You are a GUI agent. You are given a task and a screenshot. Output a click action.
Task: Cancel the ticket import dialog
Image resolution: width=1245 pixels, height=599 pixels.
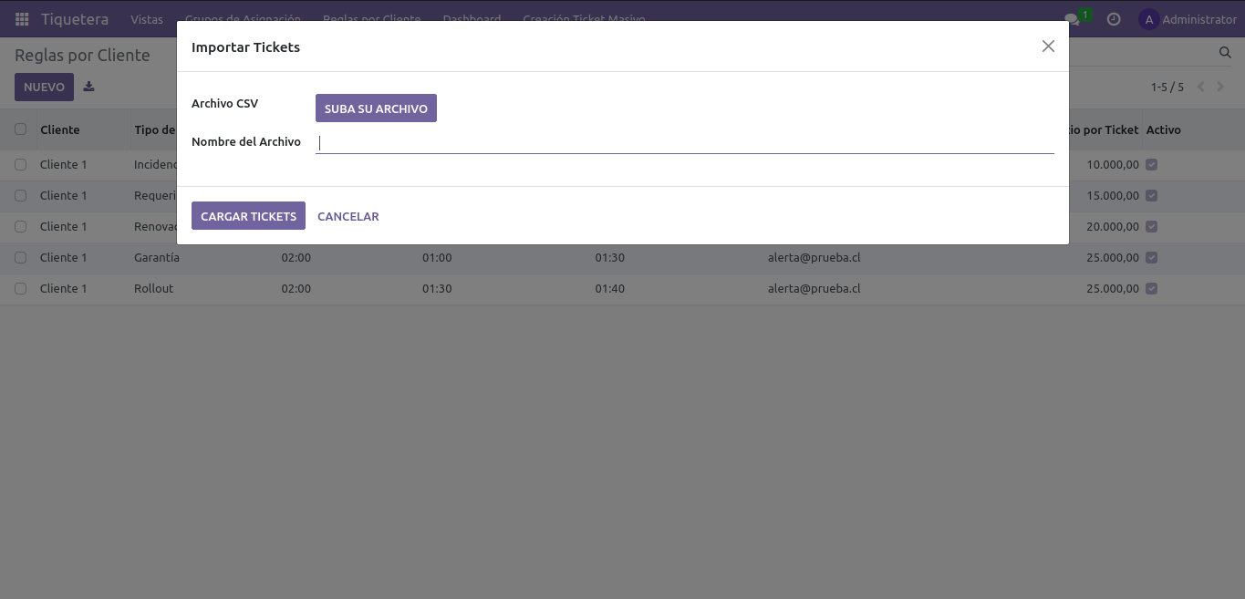[348, 216]
